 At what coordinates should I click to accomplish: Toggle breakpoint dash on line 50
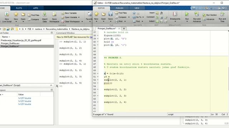coord(98,74)
